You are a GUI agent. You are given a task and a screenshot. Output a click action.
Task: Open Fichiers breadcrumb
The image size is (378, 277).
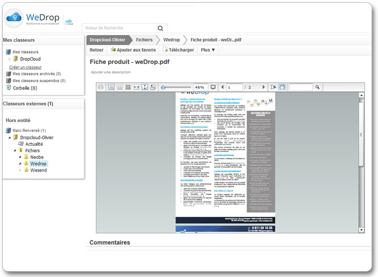click(x=144, y=40)
